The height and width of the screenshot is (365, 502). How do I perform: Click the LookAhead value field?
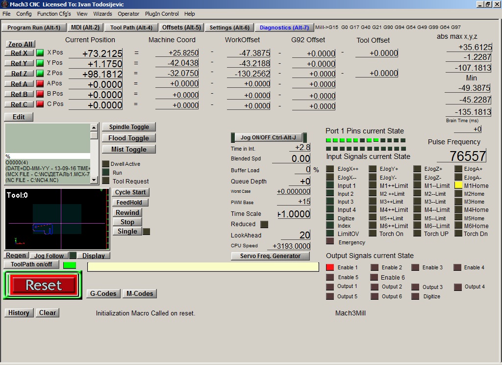(x=295, y=235)
